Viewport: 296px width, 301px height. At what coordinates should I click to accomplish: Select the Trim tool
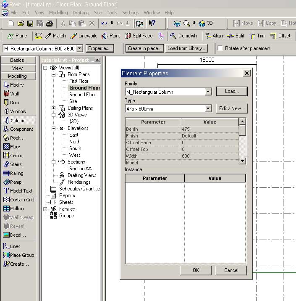pos(257,36)
